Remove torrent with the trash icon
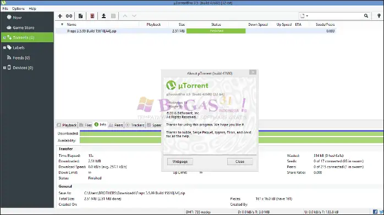Screen dimensions: 384x215 click(92, 16)
